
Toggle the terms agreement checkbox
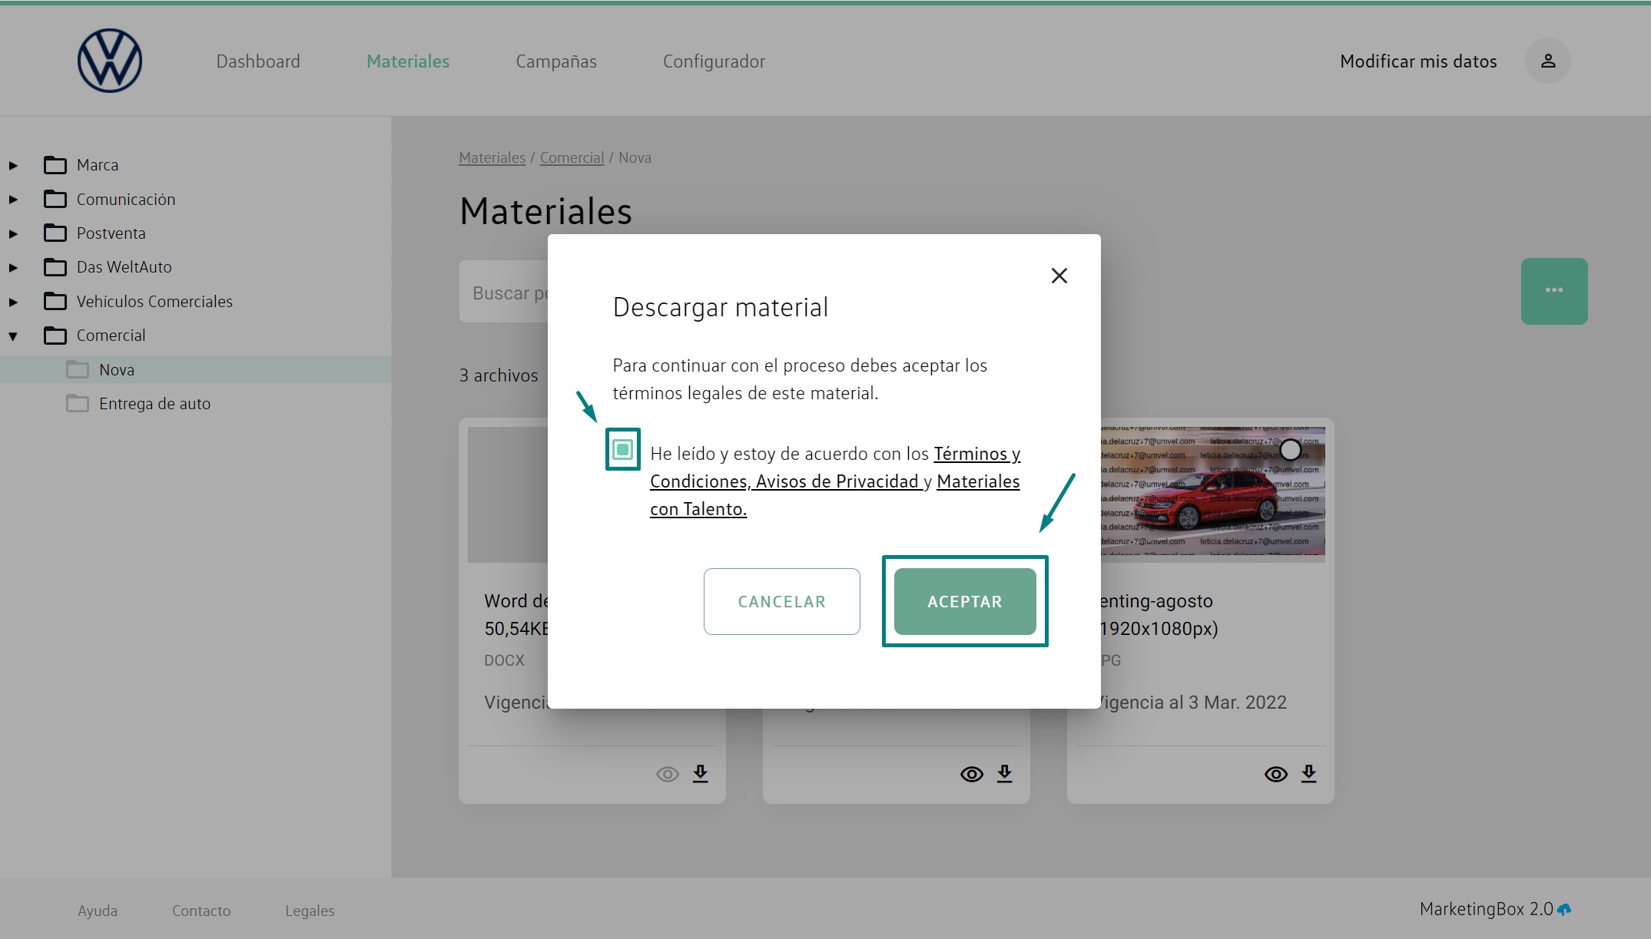[x=622, y=449]
